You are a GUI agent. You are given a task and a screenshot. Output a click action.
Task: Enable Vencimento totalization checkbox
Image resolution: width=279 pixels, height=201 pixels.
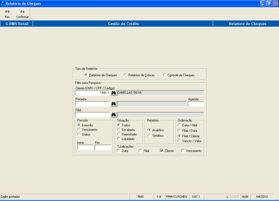[x=183, y=151]
